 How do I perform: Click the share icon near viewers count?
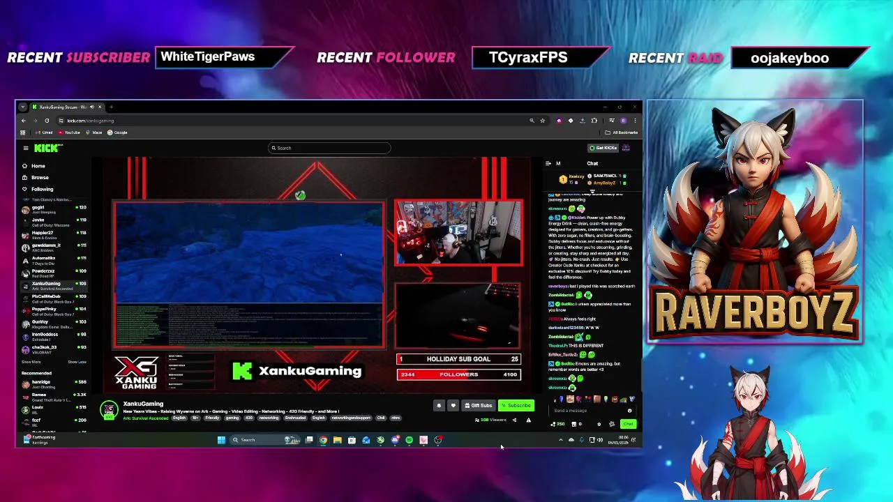[514, 420]
